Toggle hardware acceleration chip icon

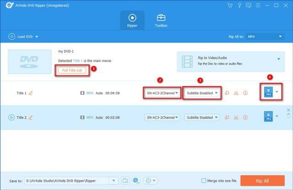136,181
